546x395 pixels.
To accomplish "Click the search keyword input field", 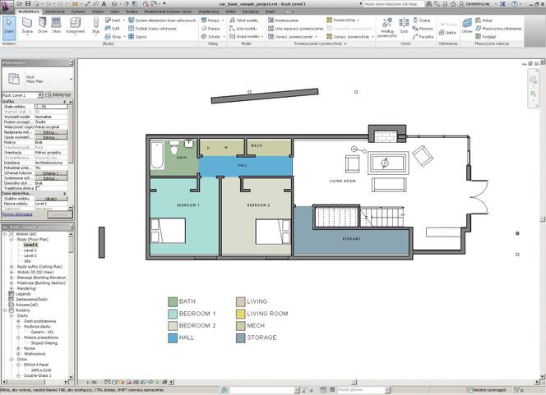I will point(394,4).
